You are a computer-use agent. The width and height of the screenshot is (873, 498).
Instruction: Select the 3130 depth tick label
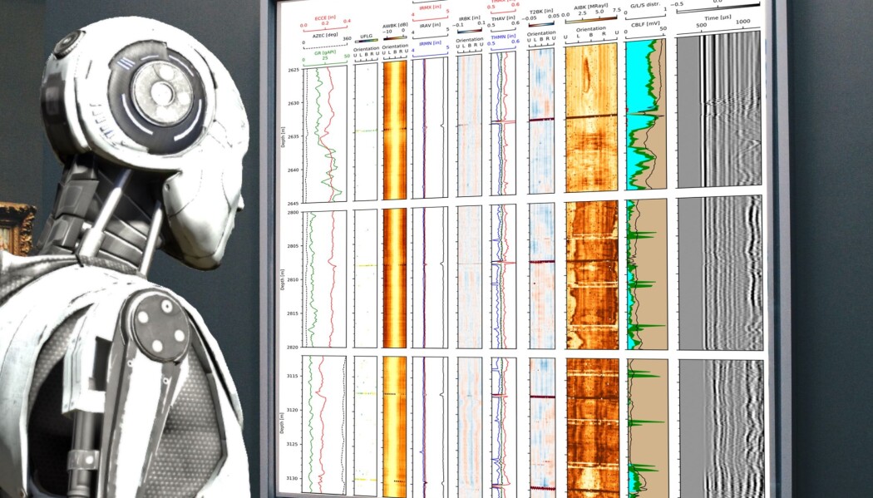293,478
